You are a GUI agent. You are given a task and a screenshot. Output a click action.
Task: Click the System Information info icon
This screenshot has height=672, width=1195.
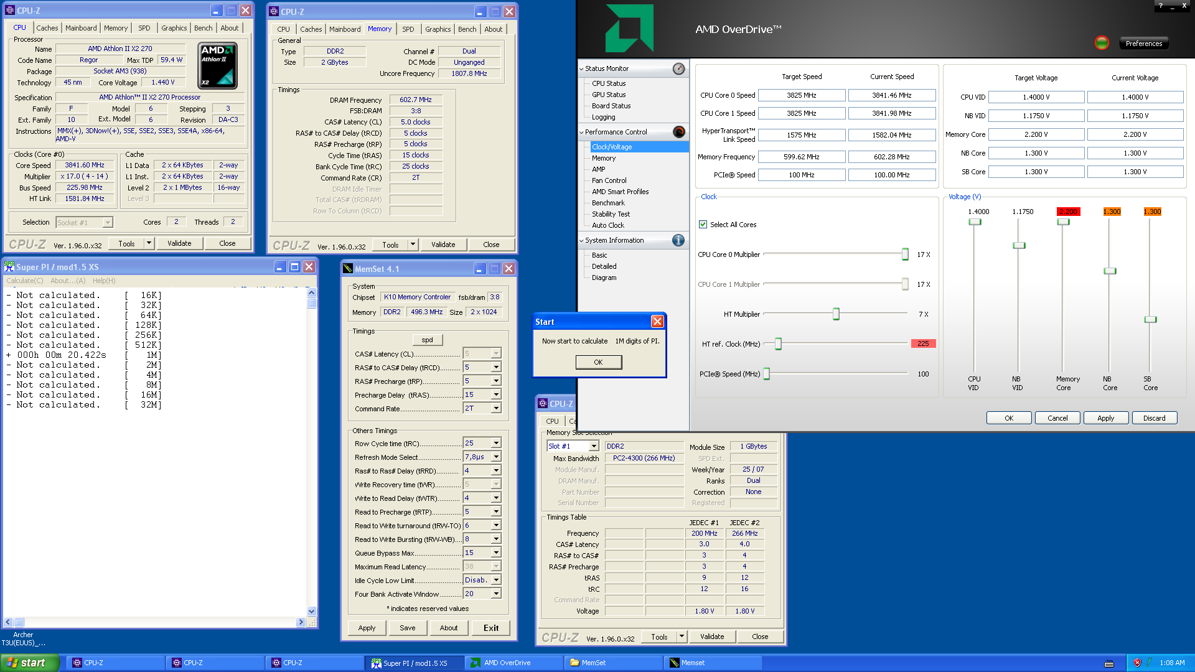point(678,240)
